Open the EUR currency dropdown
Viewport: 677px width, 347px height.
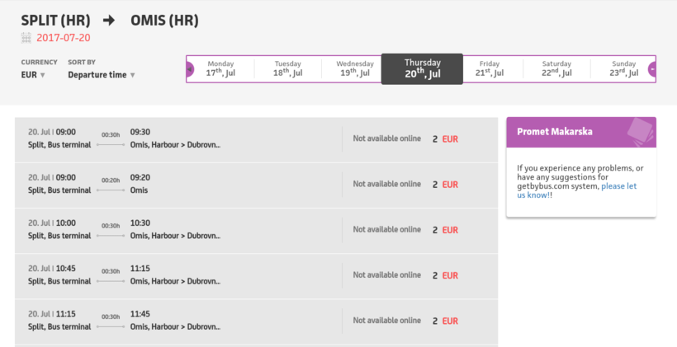33,75
